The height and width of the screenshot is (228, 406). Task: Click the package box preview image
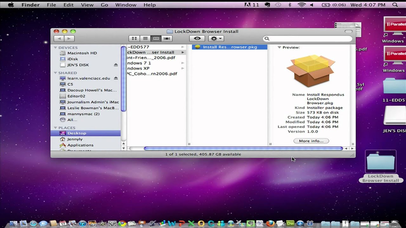311,71
